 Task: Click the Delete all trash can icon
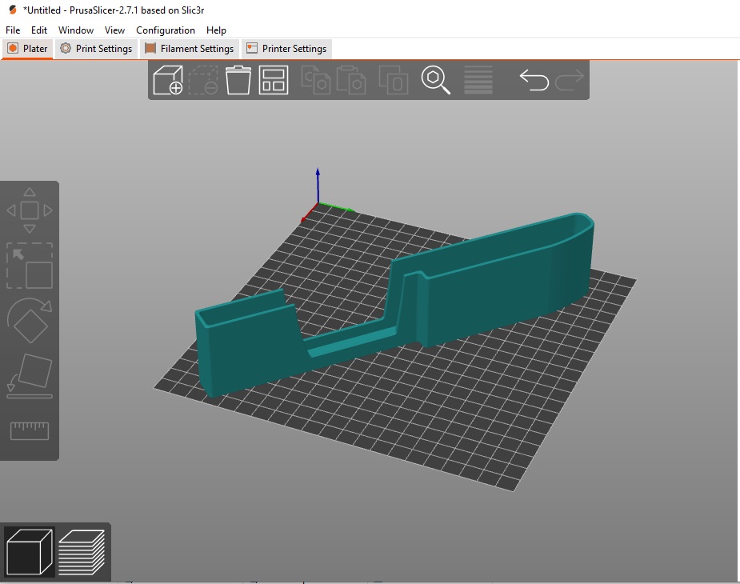click(238, 81)
